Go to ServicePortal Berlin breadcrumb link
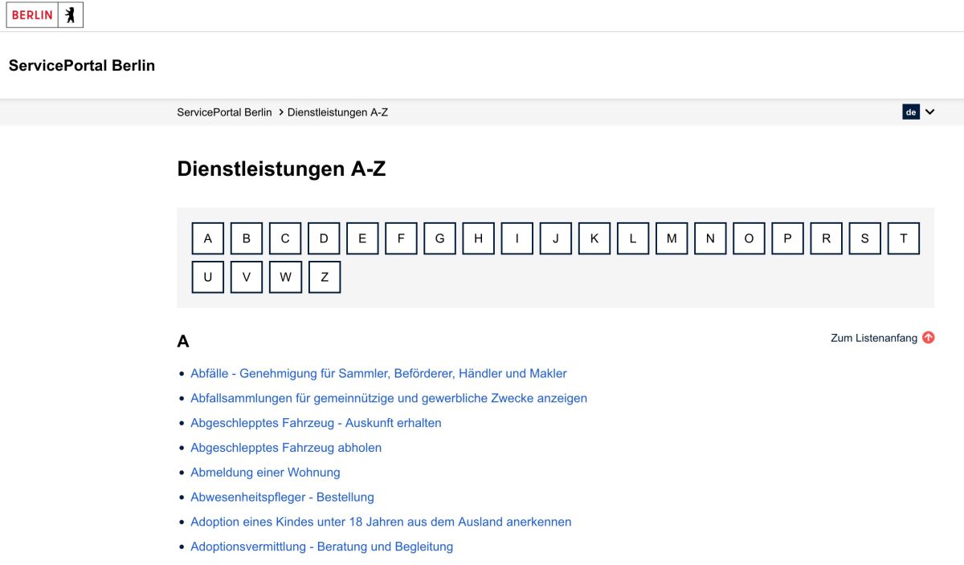This screenshot has height=565, width=964. click(224, 112)
